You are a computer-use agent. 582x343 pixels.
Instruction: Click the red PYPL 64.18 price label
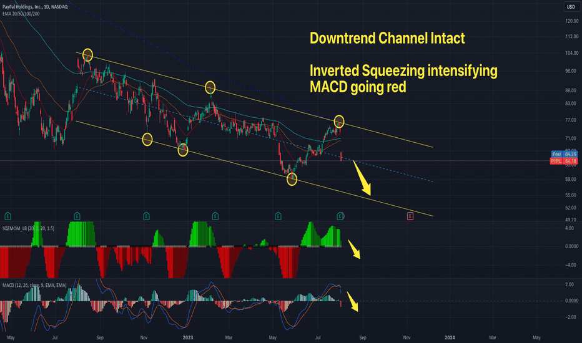pos(563,161)
